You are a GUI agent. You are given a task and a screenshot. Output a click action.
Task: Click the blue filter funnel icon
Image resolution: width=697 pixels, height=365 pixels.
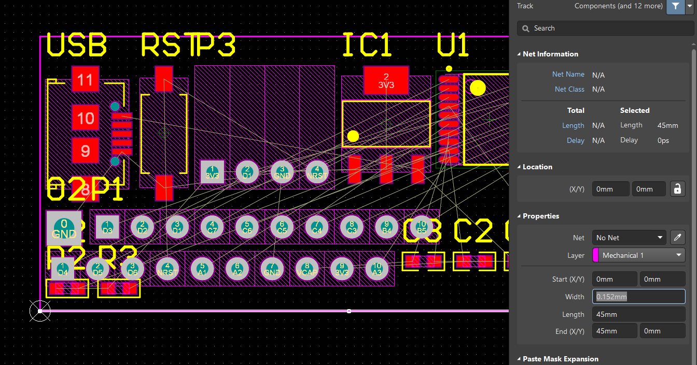[x=675, y=7]
